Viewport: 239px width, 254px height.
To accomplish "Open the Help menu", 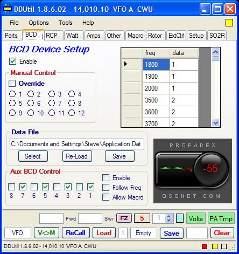I will 88,23.
